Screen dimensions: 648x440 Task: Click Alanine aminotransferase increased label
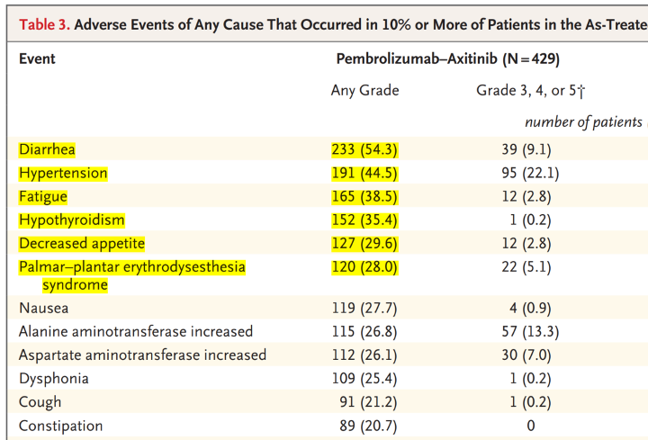click(x=136, y=331)
